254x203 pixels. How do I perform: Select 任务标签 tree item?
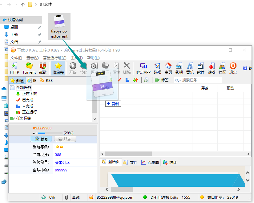click(x=24, y=118)
